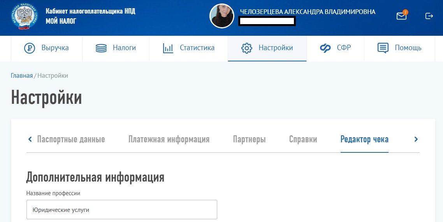
Task: Click the gear icon beside Настройки
Action: [247, 48]
